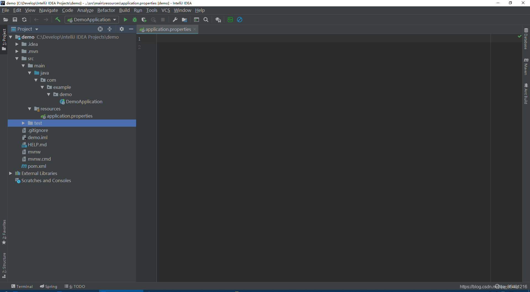The image size is (530, 292).
Task: Toggle the 1: Project side tab
Action: [4, 40]
